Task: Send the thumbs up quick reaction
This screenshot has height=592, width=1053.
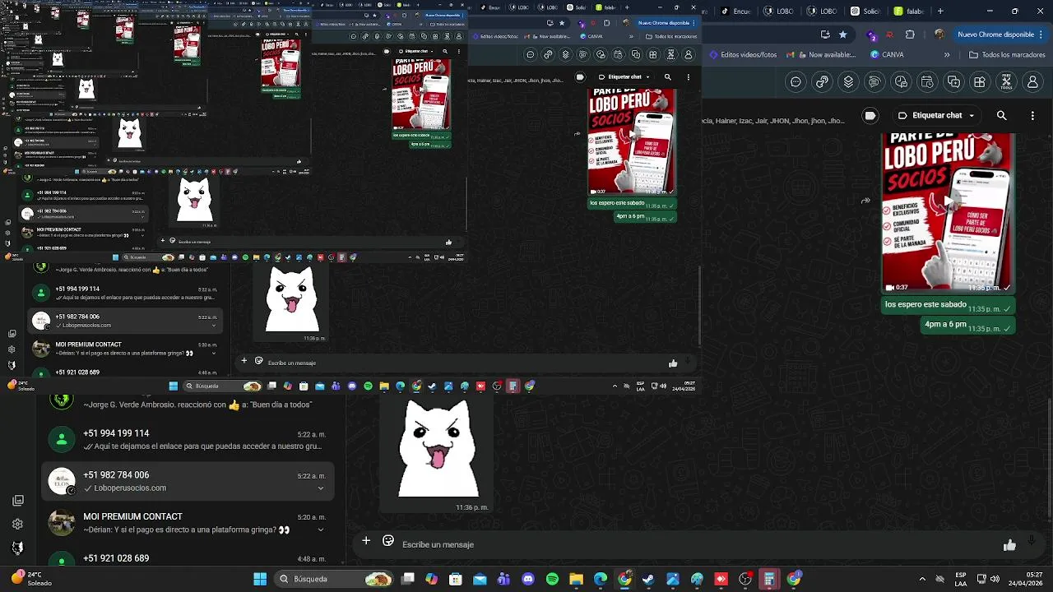Action: coord(1009,545)
